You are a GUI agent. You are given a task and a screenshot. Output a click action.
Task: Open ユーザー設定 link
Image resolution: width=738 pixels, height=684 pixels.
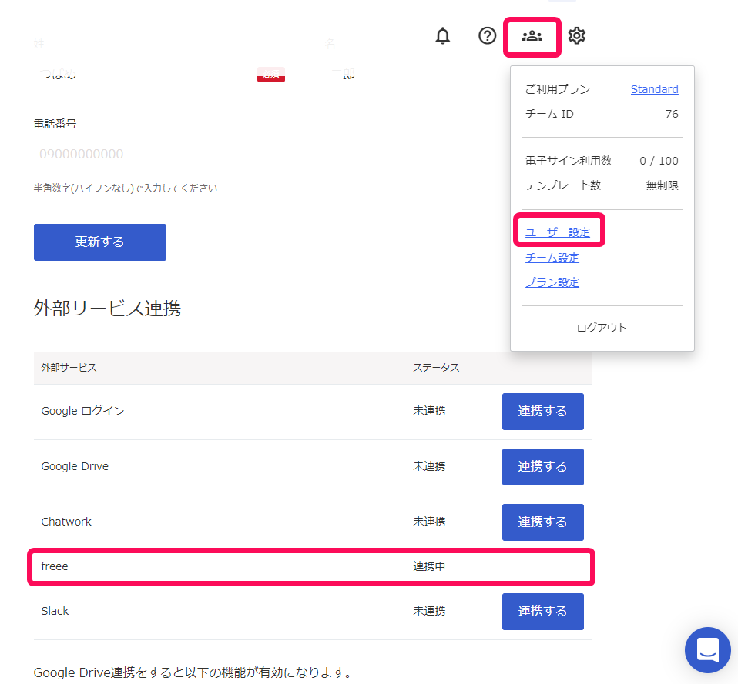click(557, 232)
